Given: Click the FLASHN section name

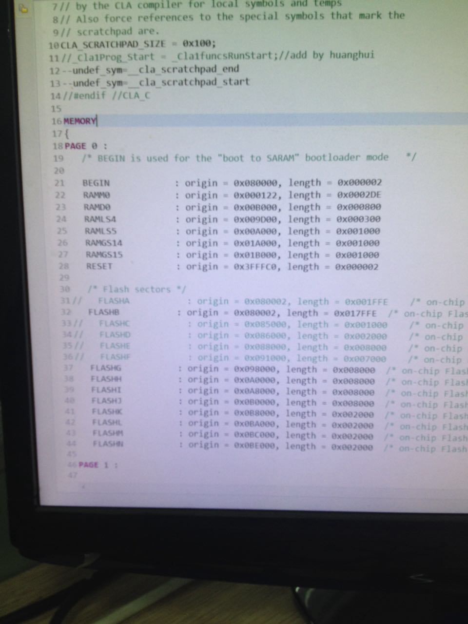Looking at the screenshot, I should point(108,444).
